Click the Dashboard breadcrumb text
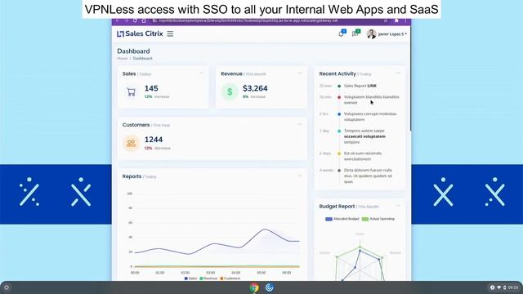The height and width of the screenshot is (294, 523). point(142,58)
